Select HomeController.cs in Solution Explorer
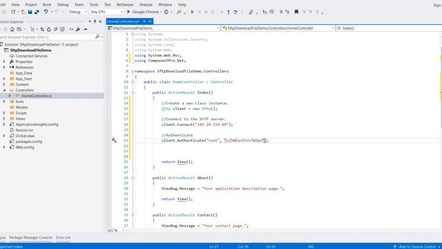The width and height of the screenshot is (442, 249). tap(37, 96)
